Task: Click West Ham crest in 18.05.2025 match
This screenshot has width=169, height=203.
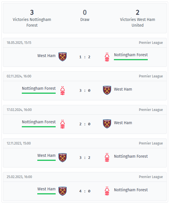Action: [x=63, y=57]
